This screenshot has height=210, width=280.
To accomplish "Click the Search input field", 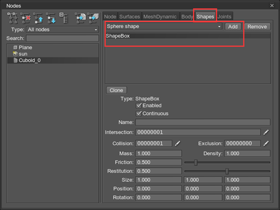I will (x=62, y=38).
